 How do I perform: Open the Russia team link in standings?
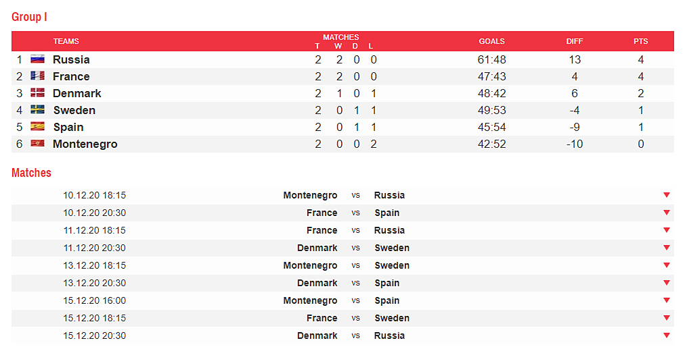pos(71,59)
